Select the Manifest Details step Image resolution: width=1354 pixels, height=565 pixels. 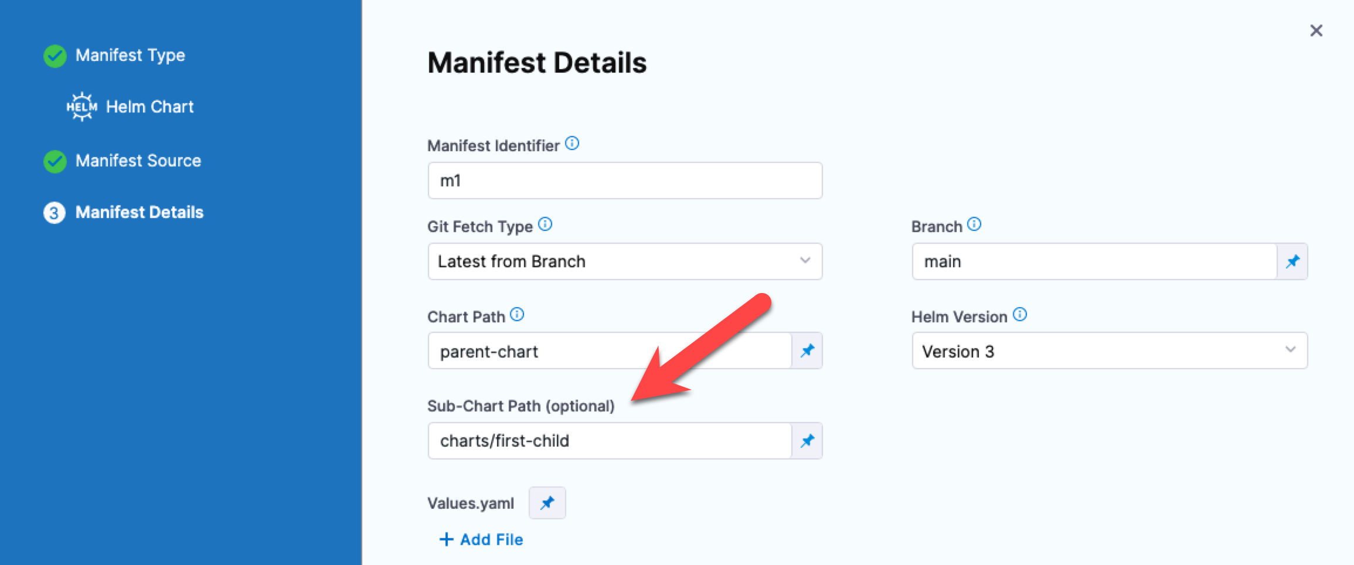coord(139,212)
